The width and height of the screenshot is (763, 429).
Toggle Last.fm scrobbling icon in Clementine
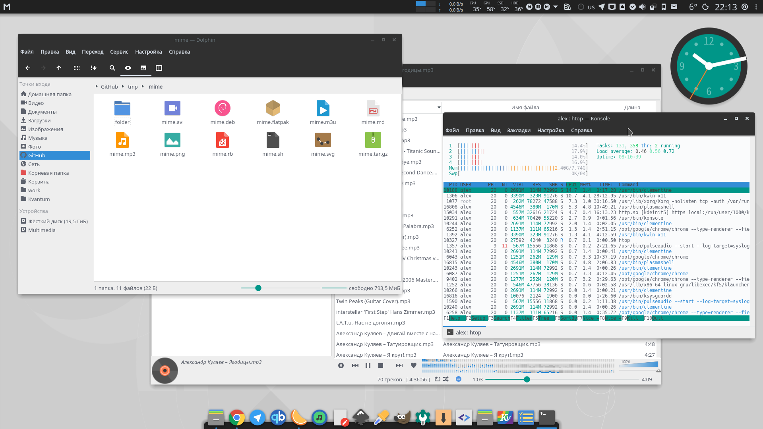coord(459,379)
